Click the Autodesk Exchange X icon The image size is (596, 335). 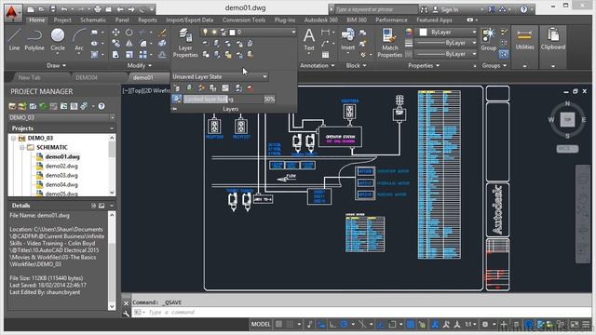(x=492, y=9)
